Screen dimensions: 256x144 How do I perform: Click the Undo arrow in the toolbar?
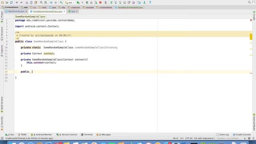click(17, 2)
